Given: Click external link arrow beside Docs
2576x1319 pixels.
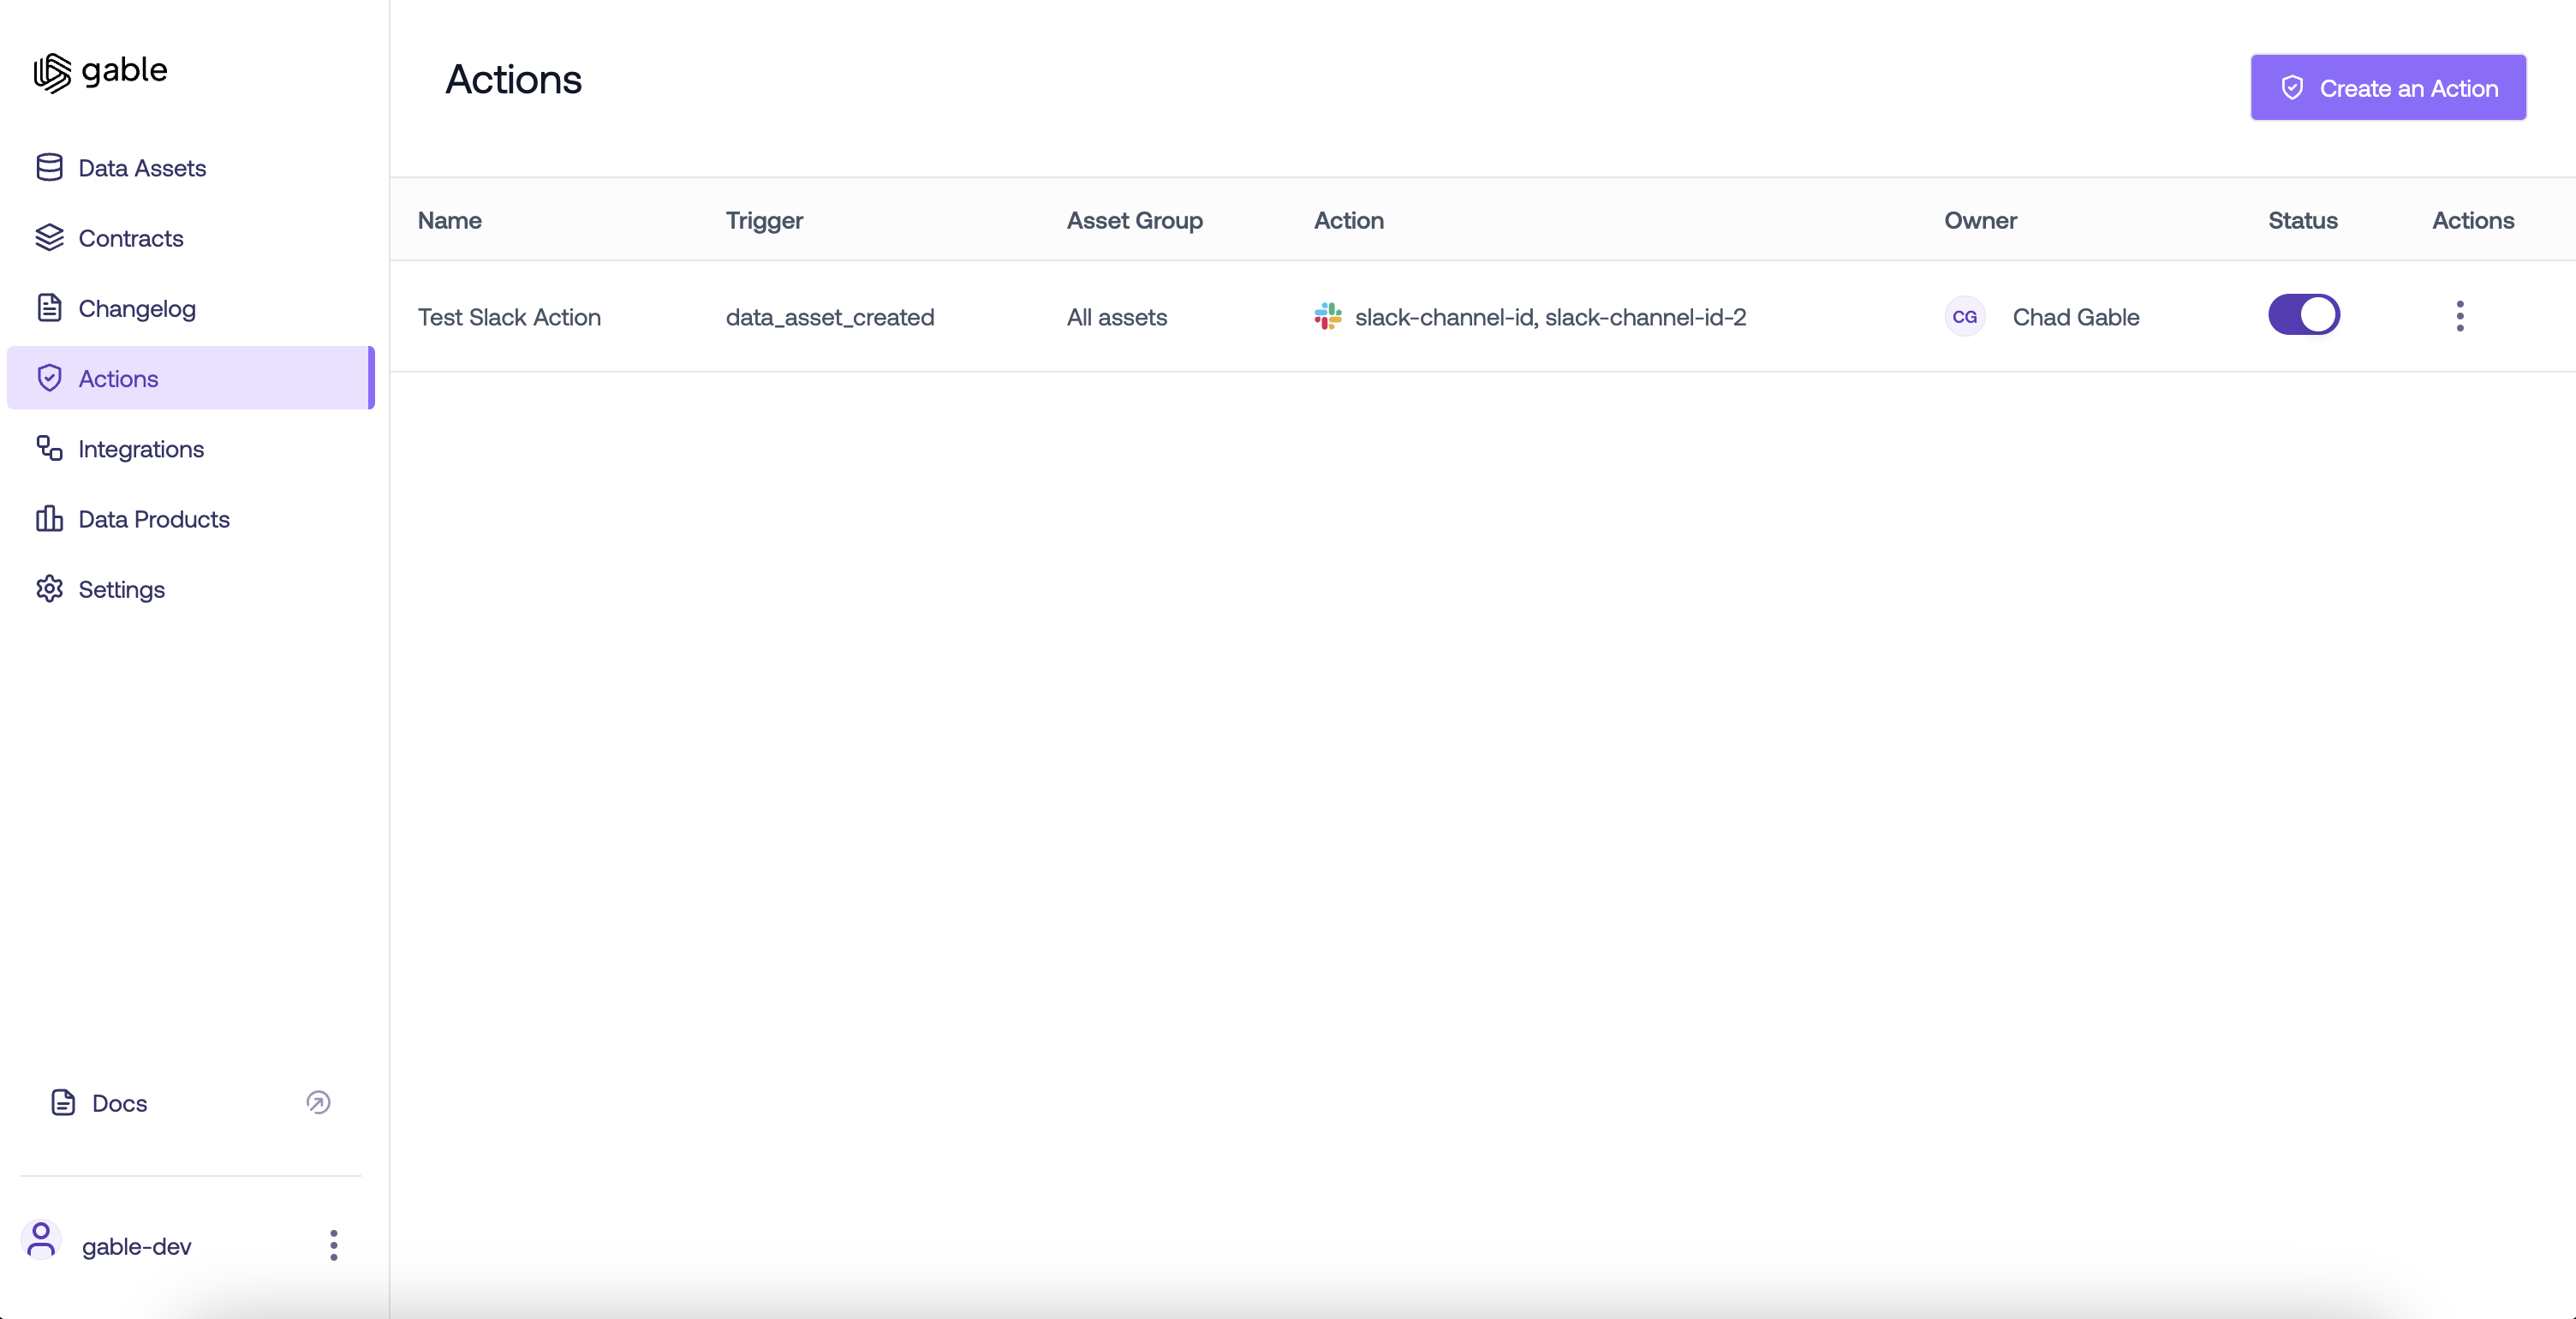Looking at the screenshot, I should tap(318, 1102).
